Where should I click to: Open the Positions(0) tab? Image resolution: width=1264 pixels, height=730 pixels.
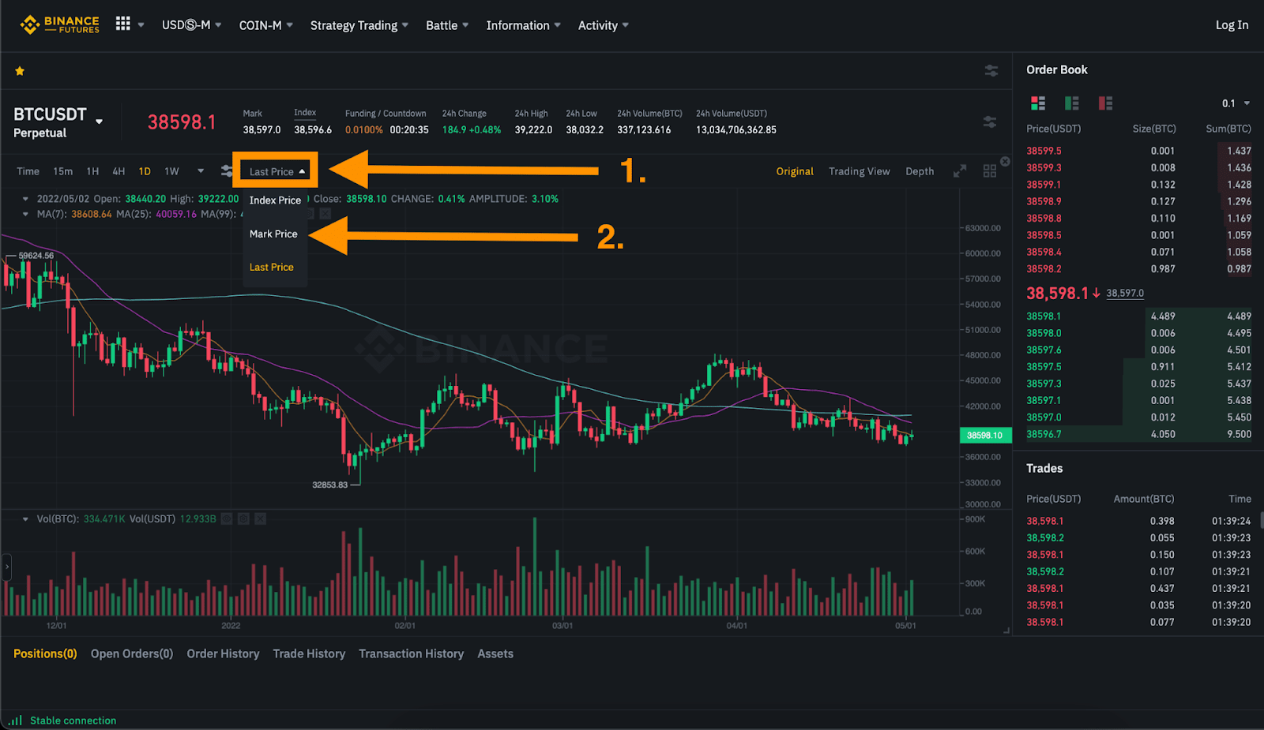coord(45,653)
